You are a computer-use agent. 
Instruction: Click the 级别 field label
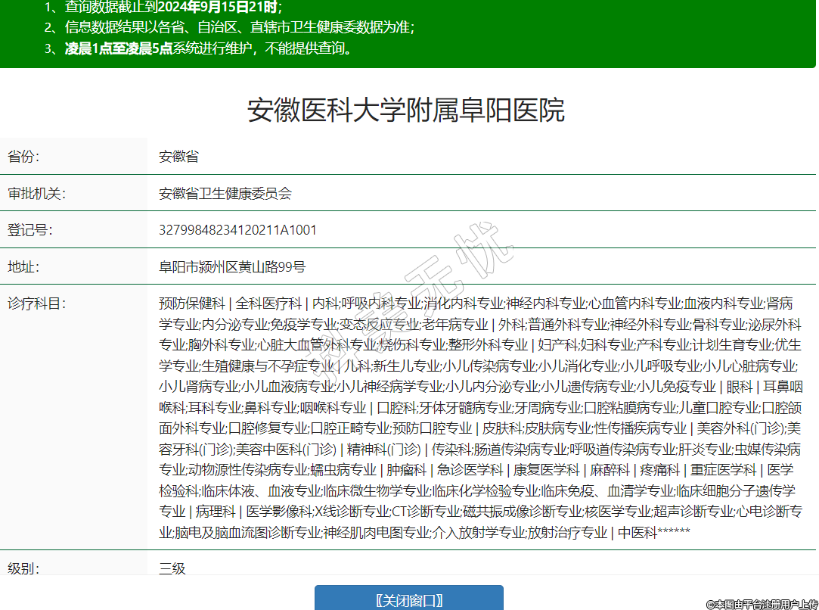pyautogui.click(x=23, y=568)
